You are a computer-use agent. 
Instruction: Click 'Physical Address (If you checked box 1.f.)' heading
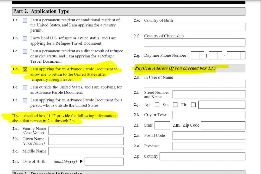(x=175, y=68)
